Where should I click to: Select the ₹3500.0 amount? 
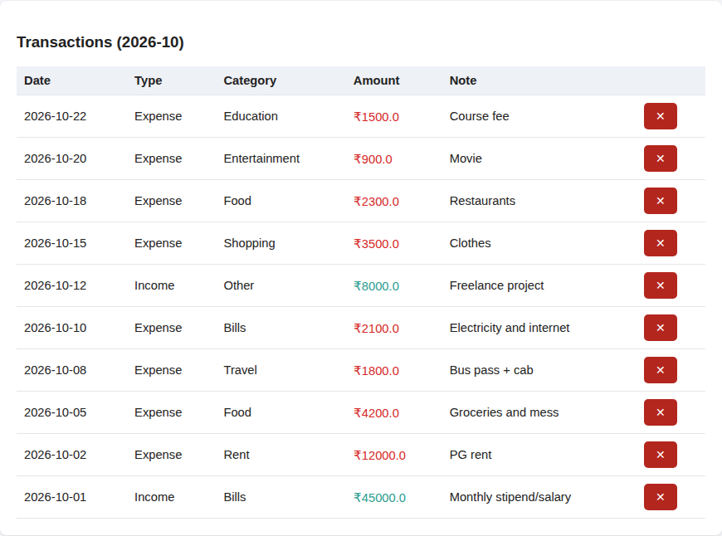[376, 244]
